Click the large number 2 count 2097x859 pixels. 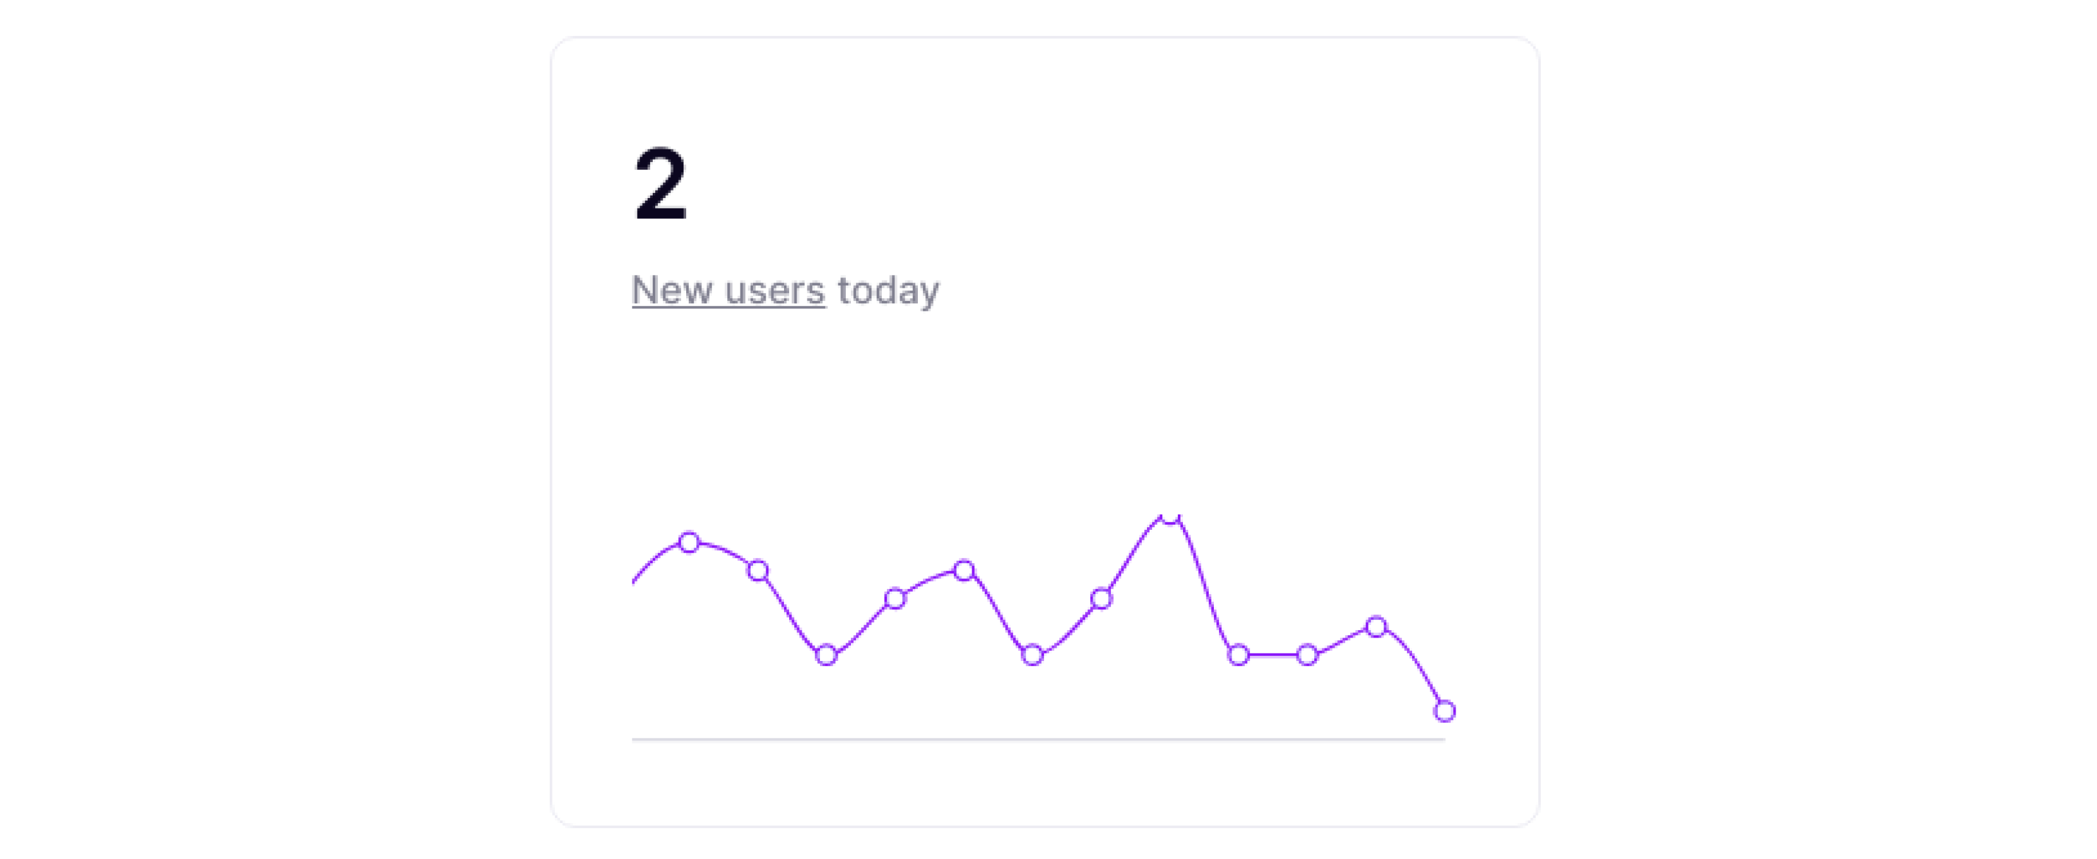point(660,184)
